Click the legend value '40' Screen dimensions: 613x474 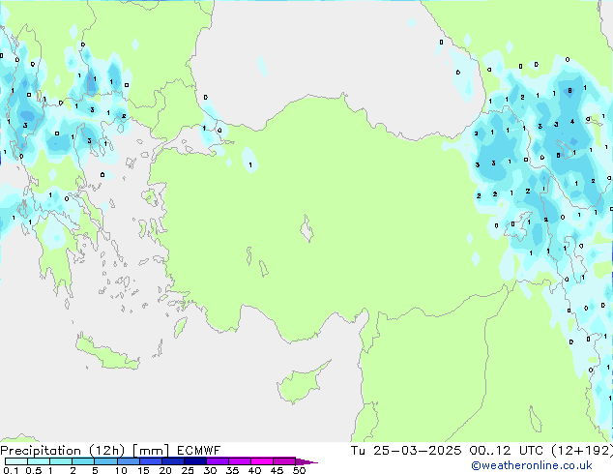[254, 470]
